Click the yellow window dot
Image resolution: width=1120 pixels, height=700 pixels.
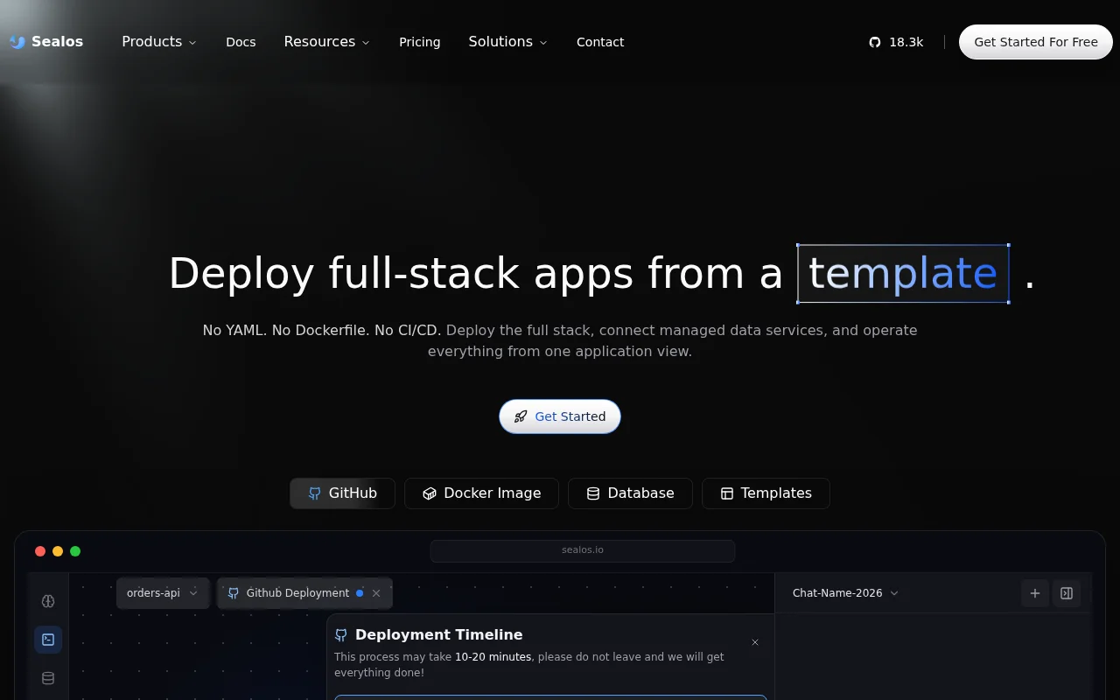58,551
